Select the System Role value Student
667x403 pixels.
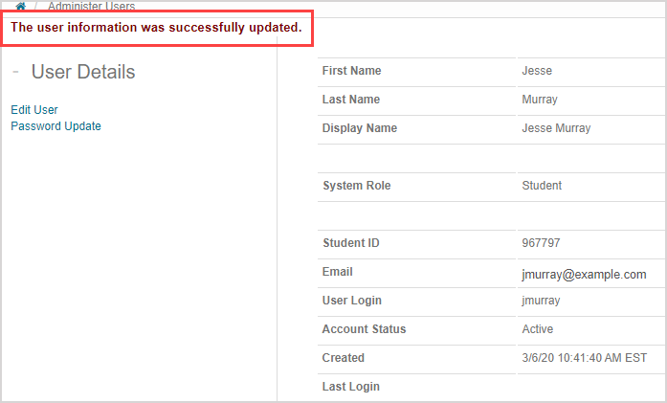coord(542,186)
